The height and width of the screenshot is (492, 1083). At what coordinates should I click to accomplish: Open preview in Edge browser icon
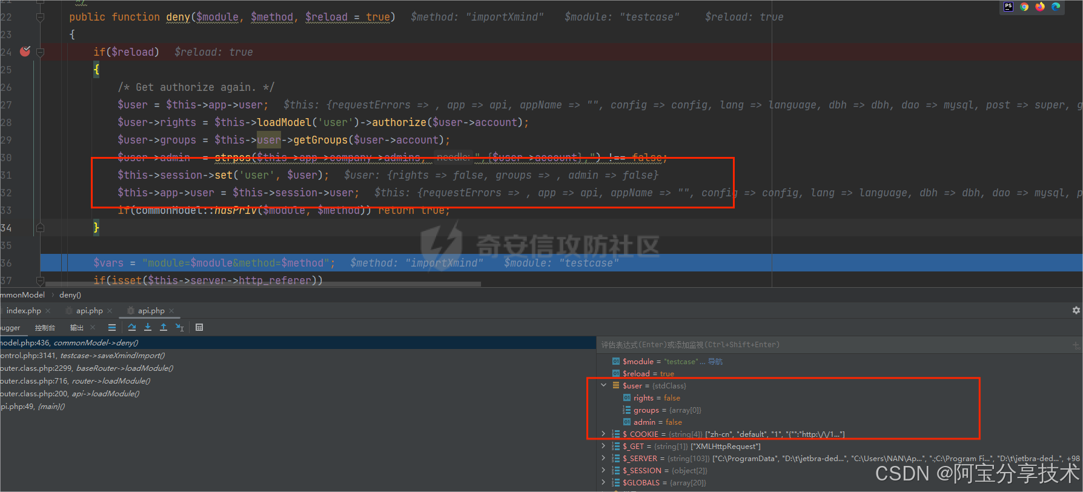(x=1056, y=7)
